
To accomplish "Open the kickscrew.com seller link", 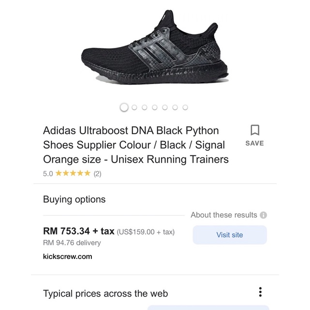I will 68,256.
